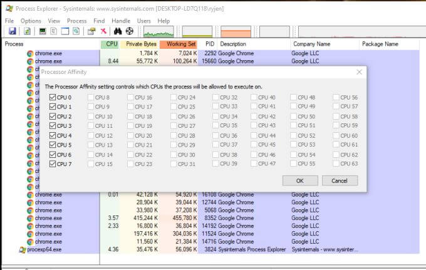Uncheck the CPU 6 checkbox
The image size is (426, 270).
coord(53,155)
